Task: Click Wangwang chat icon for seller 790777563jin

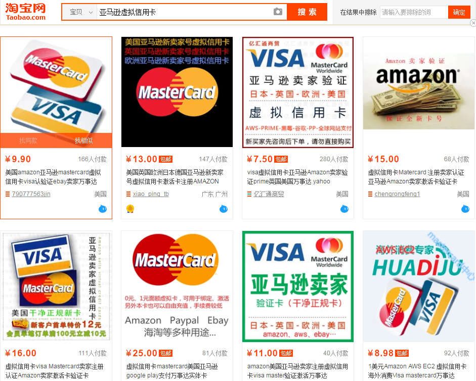Action: click(103, 209)
